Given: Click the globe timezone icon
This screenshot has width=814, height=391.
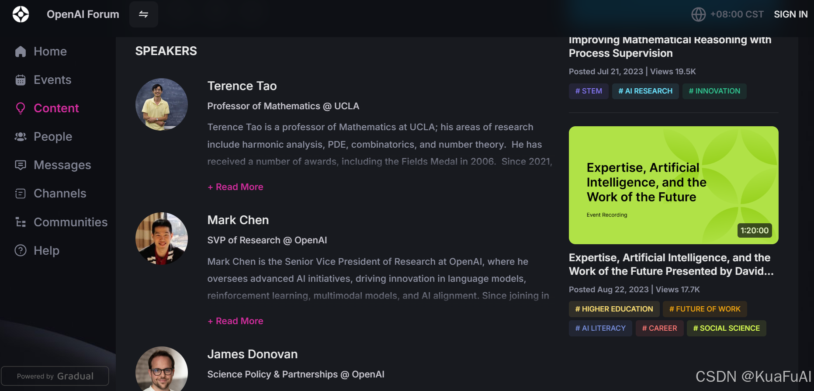Looking at the screenshot, I should pos(698,14).
